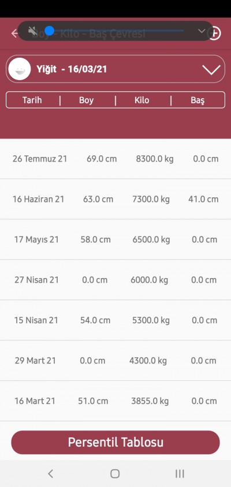Viewport: 231px width, 487px height.
Task: Open the 16 Haziran 21 record
Action: pyautogui.click(x=115, y=199)
